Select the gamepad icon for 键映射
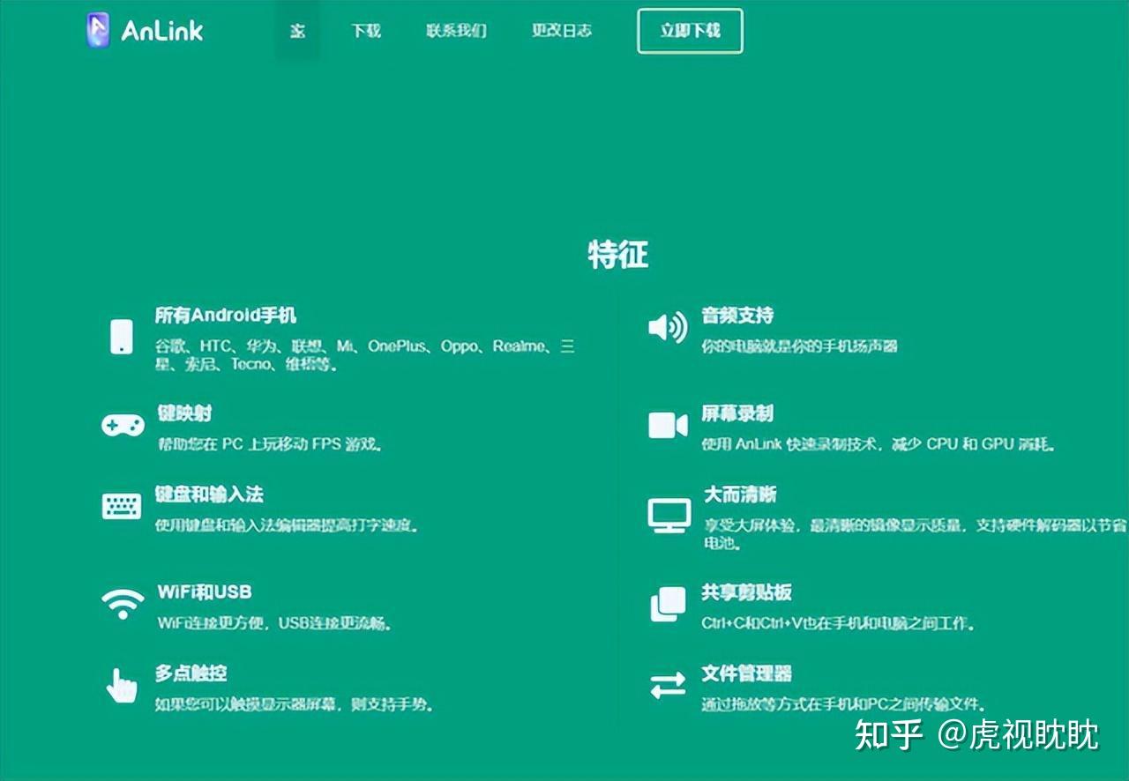 click(123, 426)
